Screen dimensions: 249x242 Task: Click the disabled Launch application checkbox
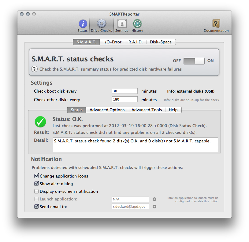point(36,199)
